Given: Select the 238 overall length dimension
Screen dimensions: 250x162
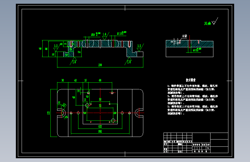Looking at the screenshot, I should (100, 65).
